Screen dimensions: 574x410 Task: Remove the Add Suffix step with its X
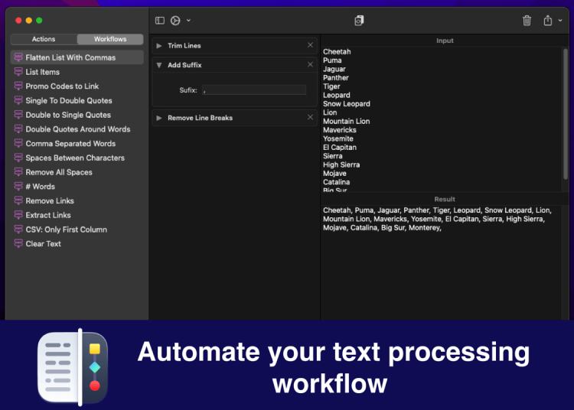(310, 64)
